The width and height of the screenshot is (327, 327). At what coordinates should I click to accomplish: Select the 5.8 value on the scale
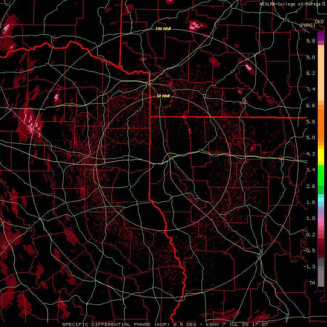tap(311, 122)
